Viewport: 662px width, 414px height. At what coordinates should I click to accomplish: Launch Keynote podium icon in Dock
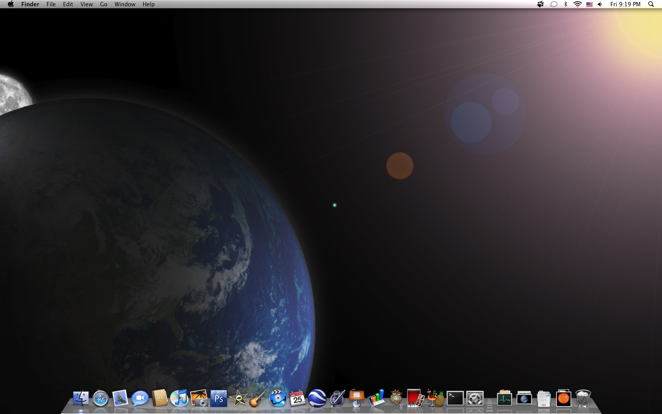(x=357, y=398)
